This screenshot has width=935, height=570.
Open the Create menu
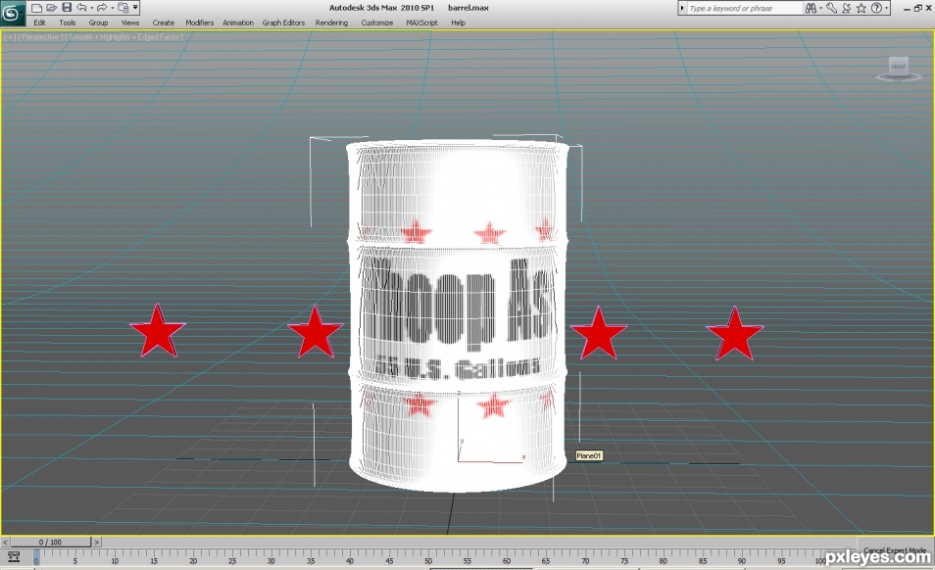pyautogui.click(x=164, y=23)
